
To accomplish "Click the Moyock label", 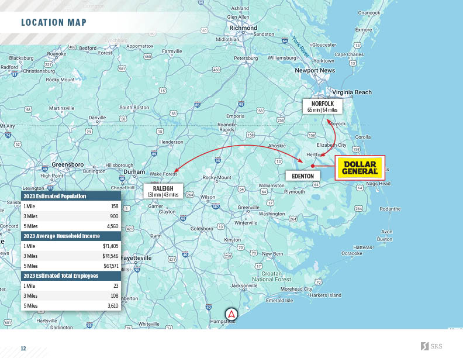I will pyautogui.click(x=337, y=124).
